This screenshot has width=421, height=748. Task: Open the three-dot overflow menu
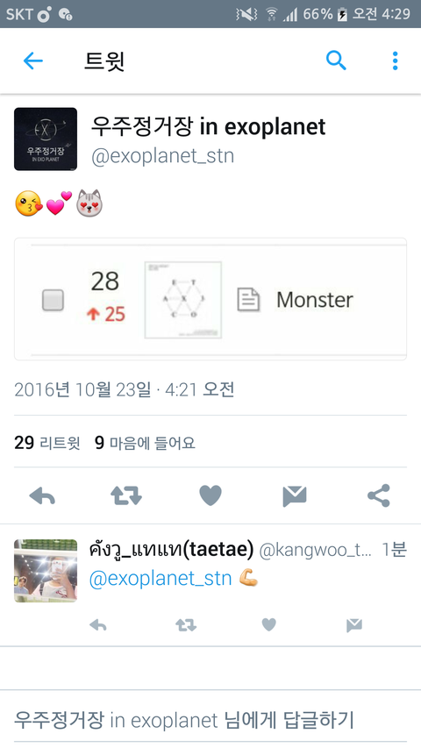pos(395,61)
